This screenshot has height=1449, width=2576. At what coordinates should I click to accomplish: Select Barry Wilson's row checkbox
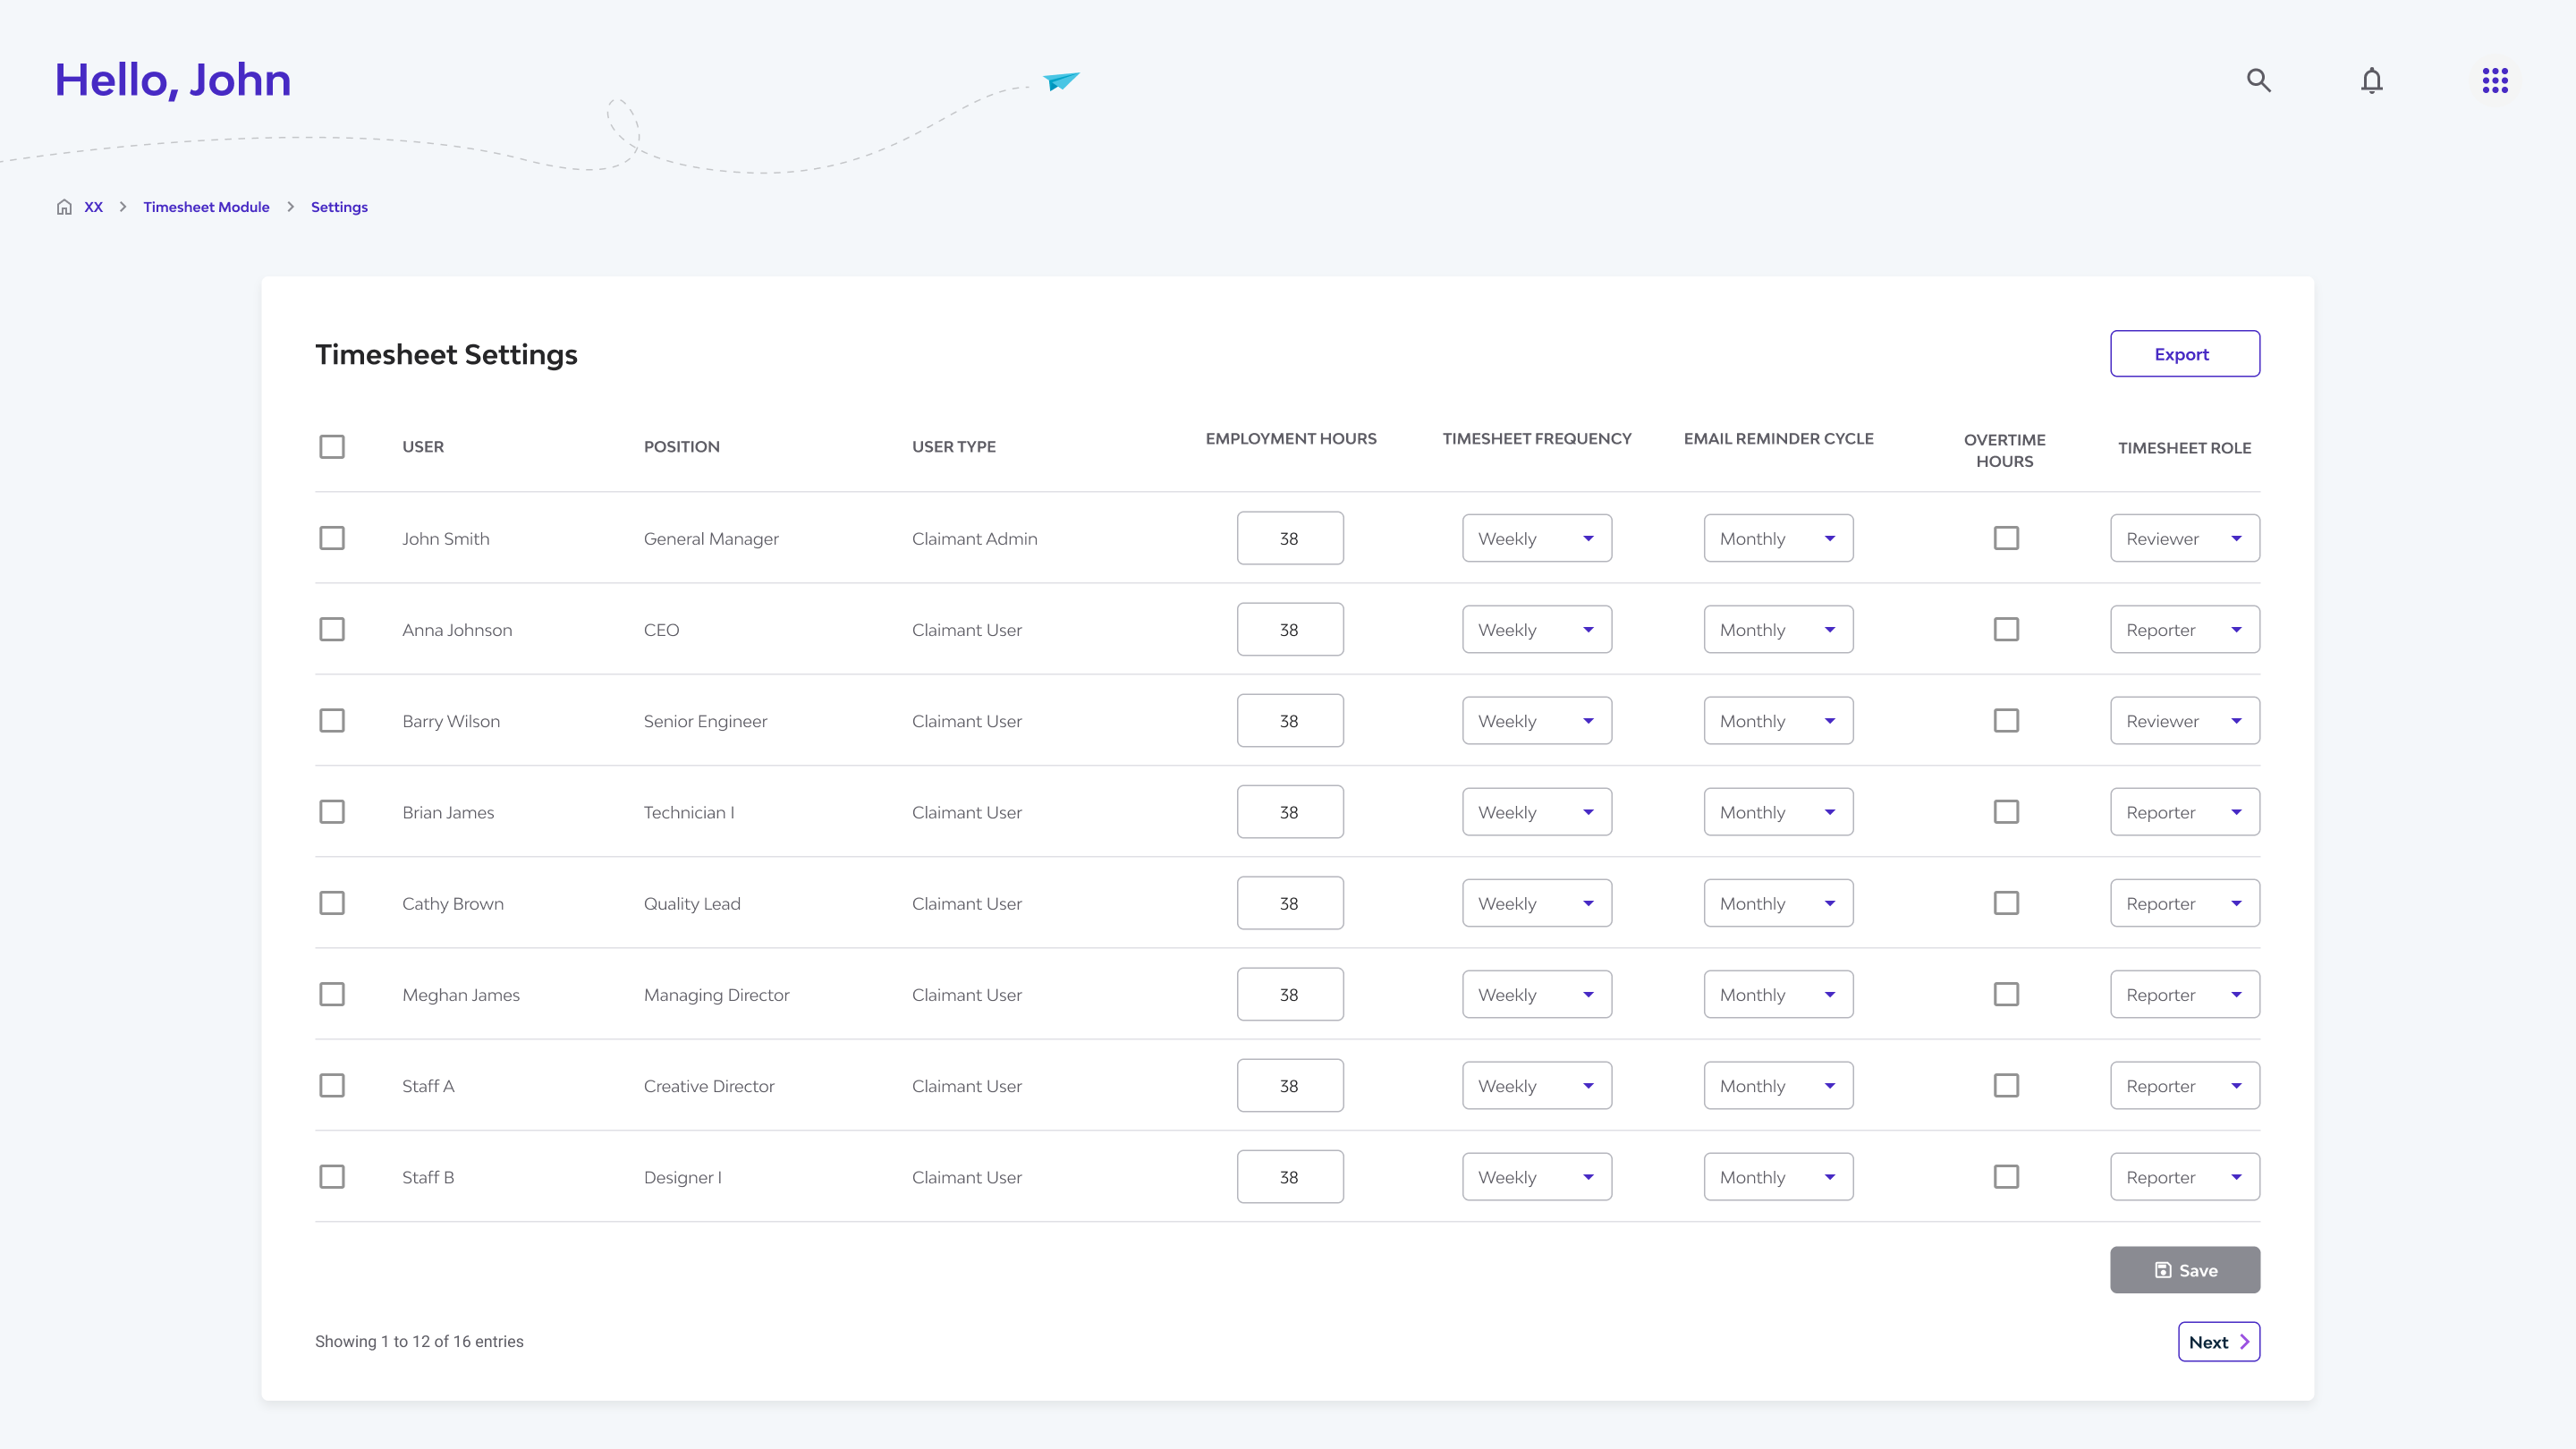click(x=332, y=721)
